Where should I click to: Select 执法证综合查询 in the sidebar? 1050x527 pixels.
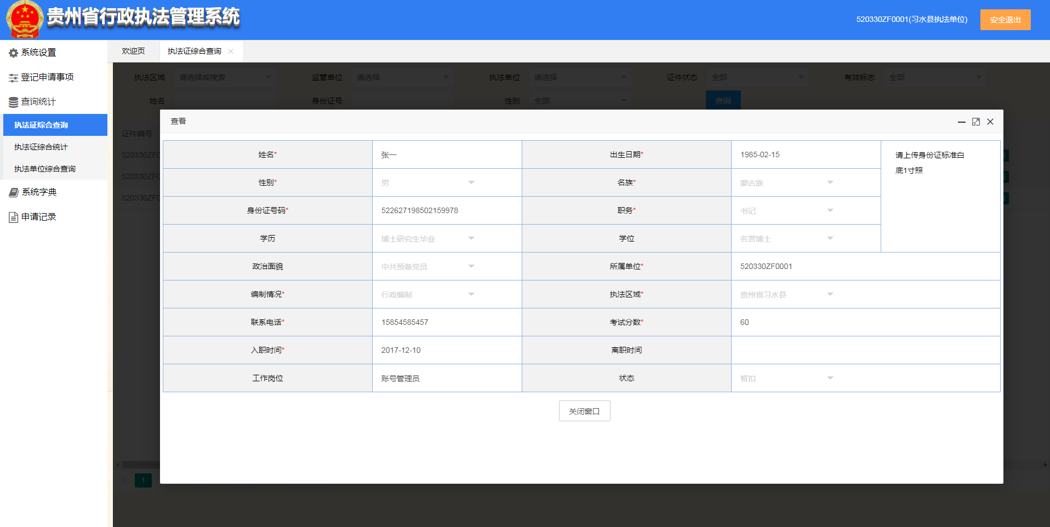55,125
